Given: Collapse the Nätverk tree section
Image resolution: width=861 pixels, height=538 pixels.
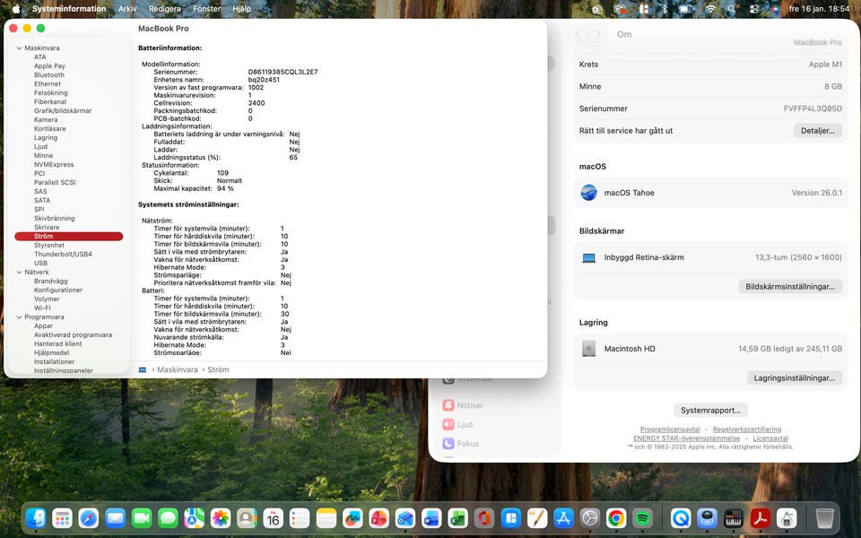Looking at the screenshot, I should click(19, 272).
